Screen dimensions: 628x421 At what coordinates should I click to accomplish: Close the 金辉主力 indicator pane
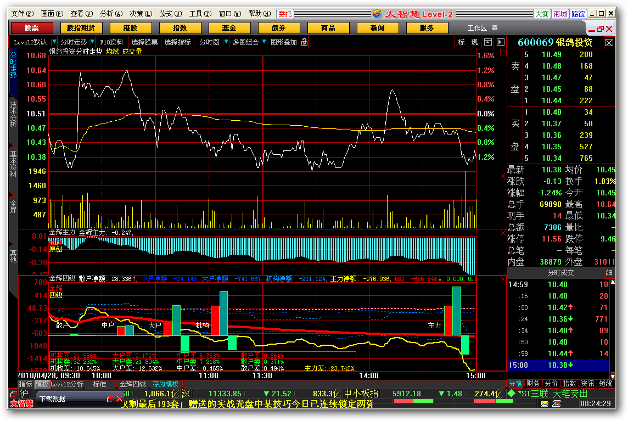tap(503, 233)
